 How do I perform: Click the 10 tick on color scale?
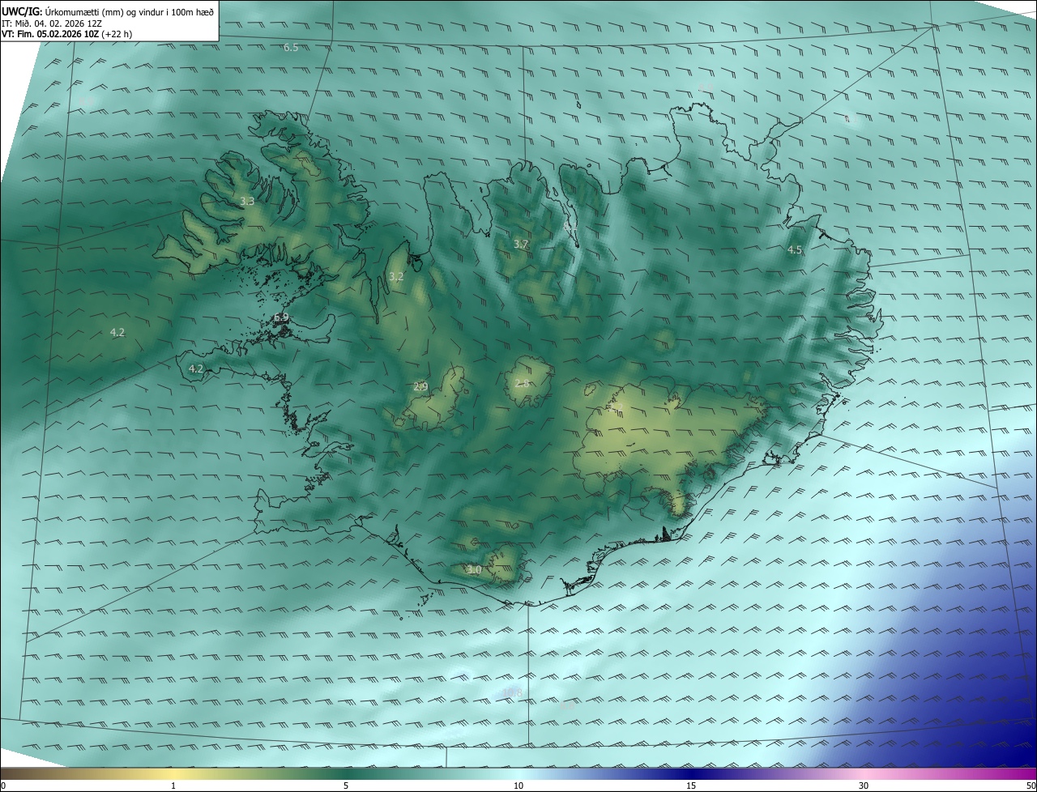click(518, 786)
